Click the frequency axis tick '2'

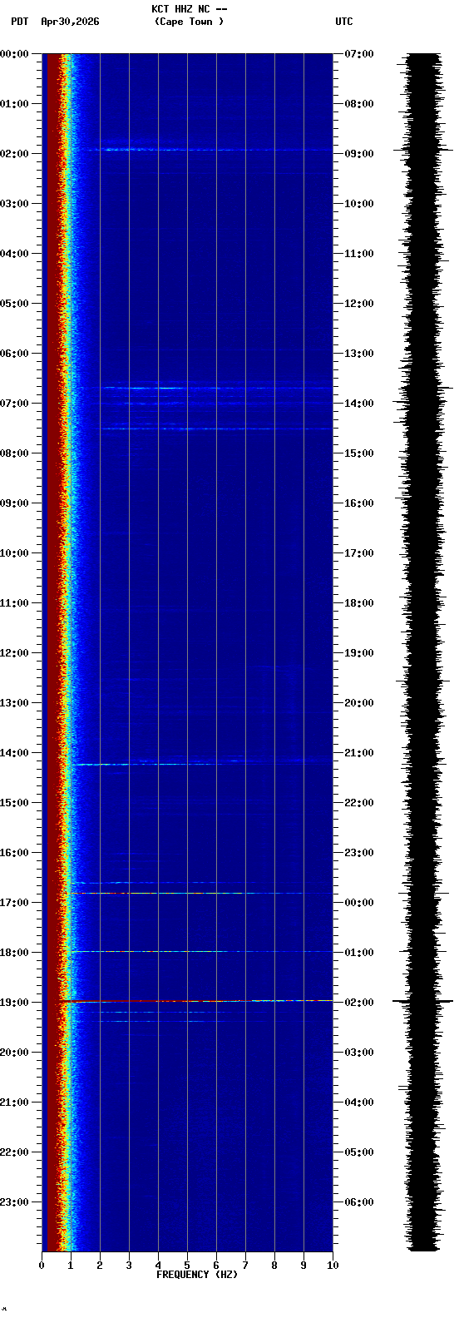pos(100,1266)
